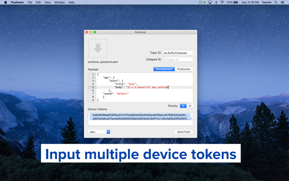Click the Send Push button

click(x=184, y=132)
